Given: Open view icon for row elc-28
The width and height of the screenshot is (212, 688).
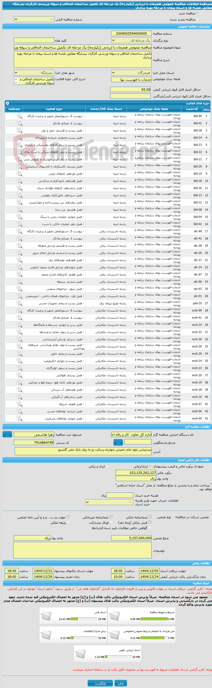Looking at the screenshot, I should click(19, 246).
